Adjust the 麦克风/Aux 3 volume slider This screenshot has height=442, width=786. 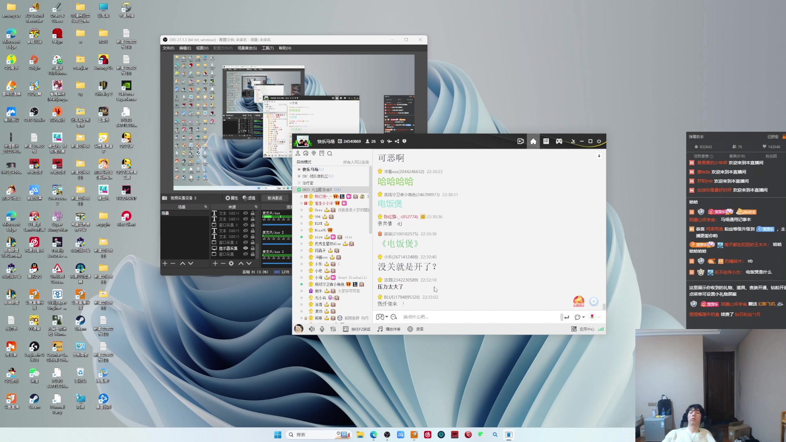point(277,263)
